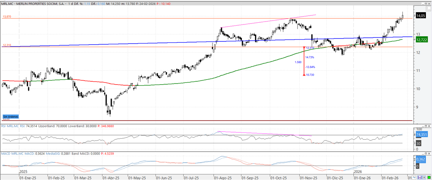Click the price scale options icon
The width and height of the screenshot is (432, 180).
428,9
